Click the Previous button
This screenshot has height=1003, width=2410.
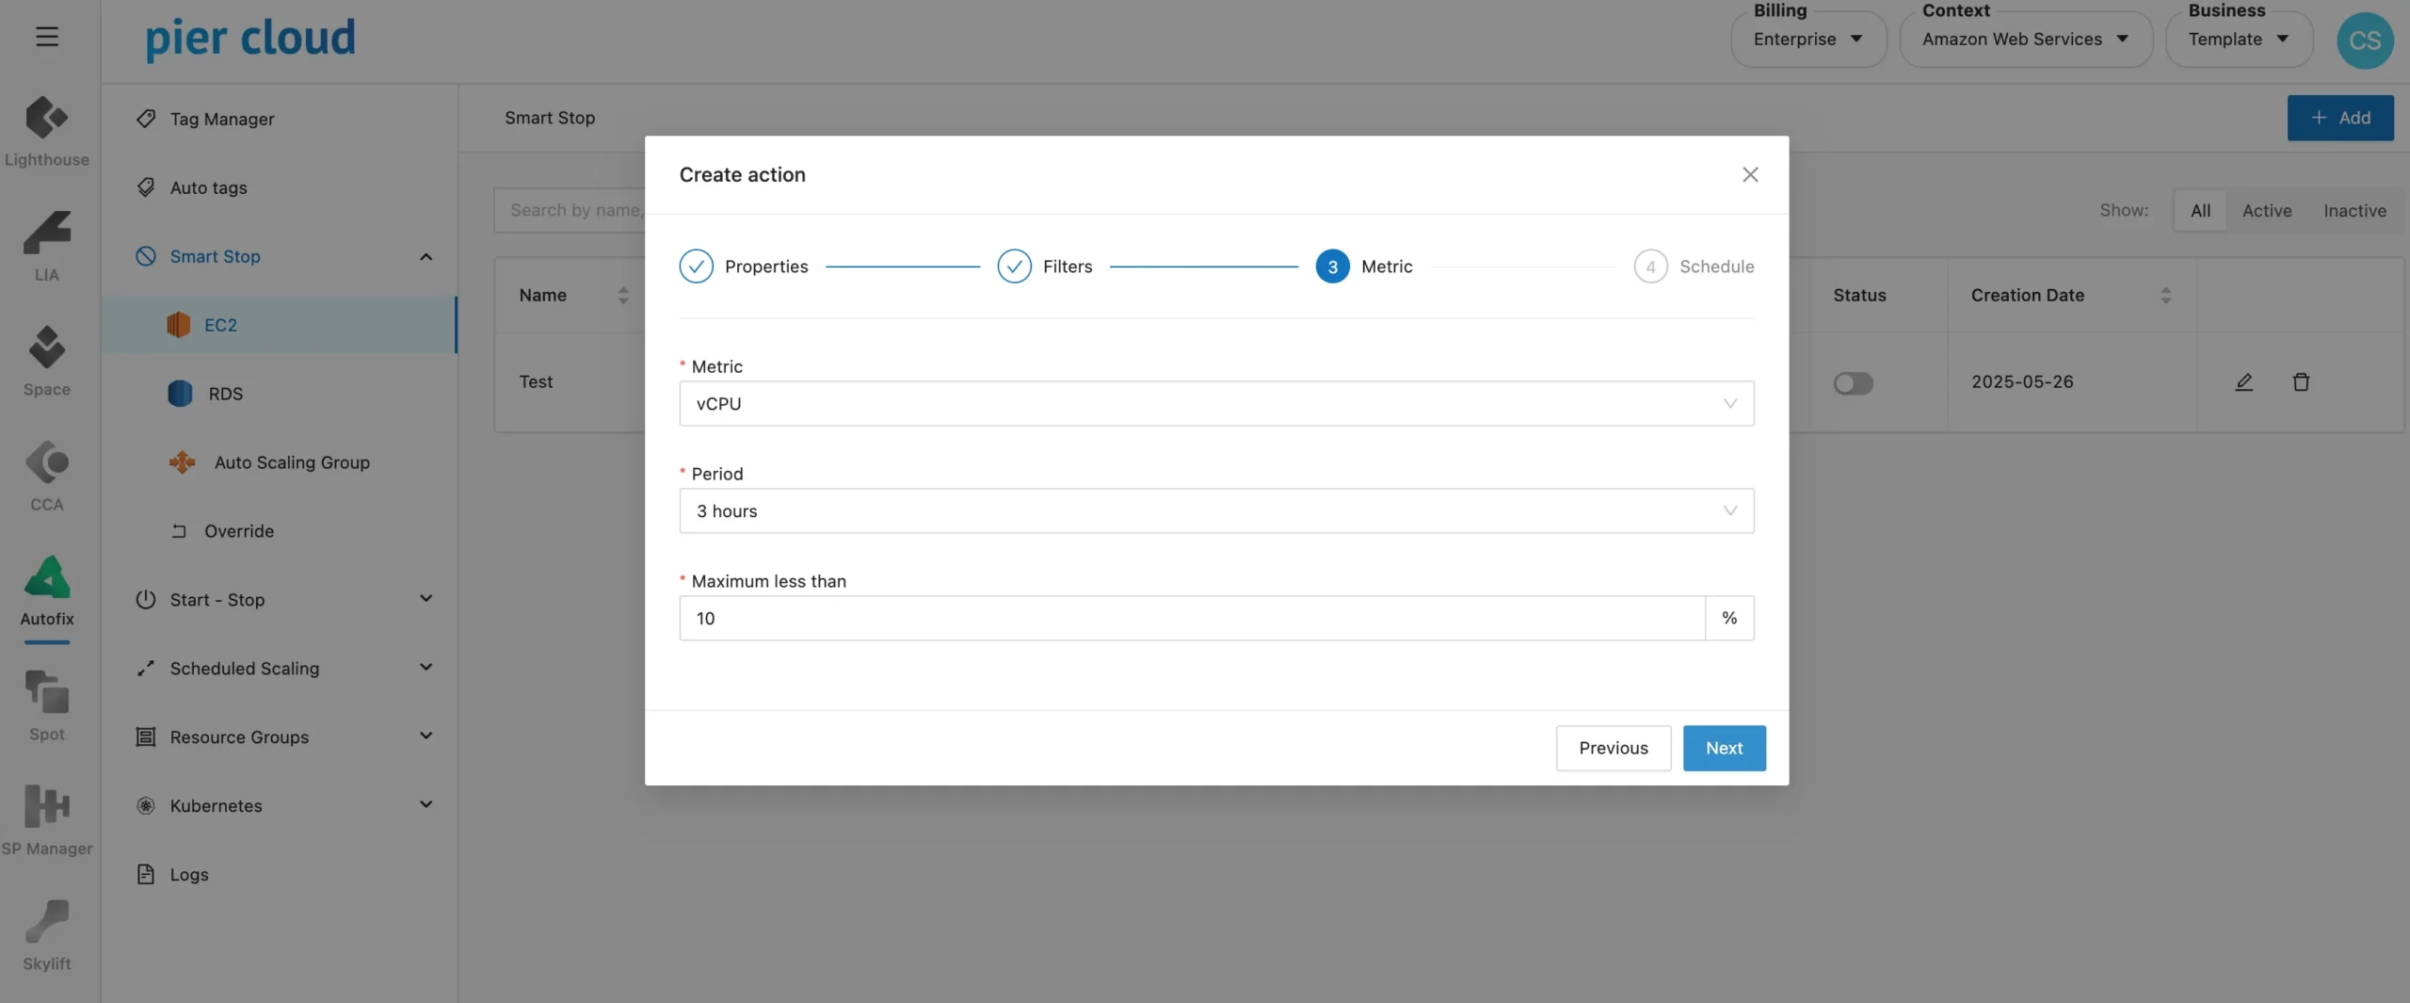(x=1613, y=749)
